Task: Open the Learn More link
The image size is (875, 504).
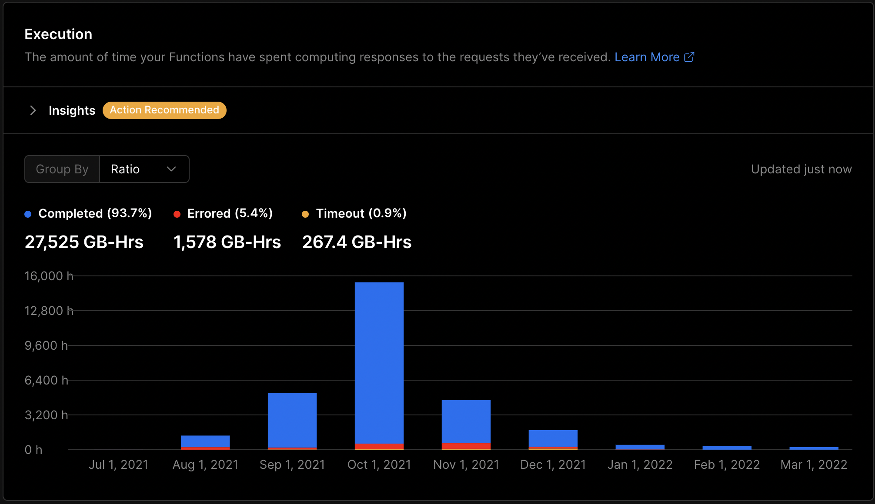Action: [x=647, y=57]
